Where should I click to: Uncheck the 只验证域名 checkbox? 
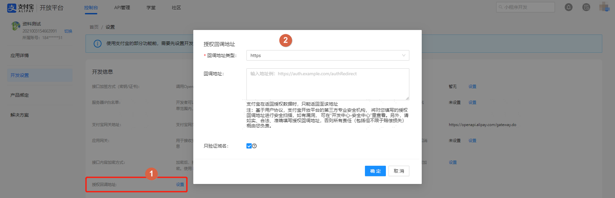[x=249, y=146]
